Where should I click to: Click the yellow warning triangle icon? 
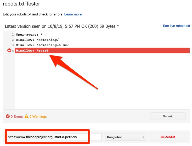26,116
